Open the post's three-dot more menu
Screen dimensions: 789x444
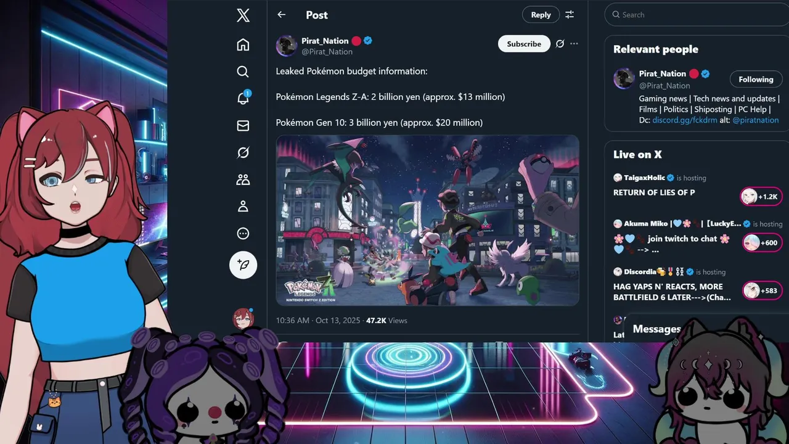574,44
